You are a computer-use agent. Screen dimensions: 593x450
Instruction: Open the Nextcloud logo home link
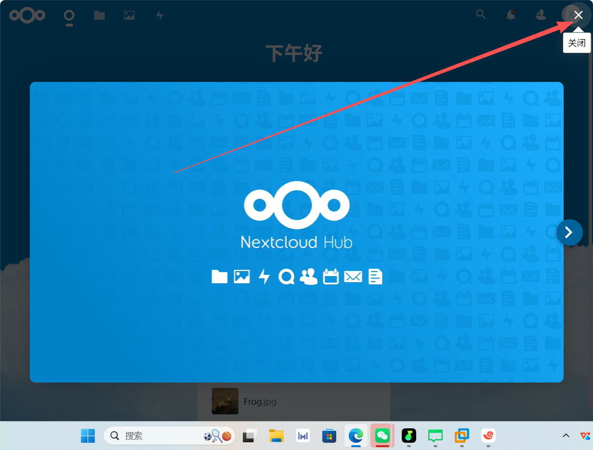(x=27, y=15)
